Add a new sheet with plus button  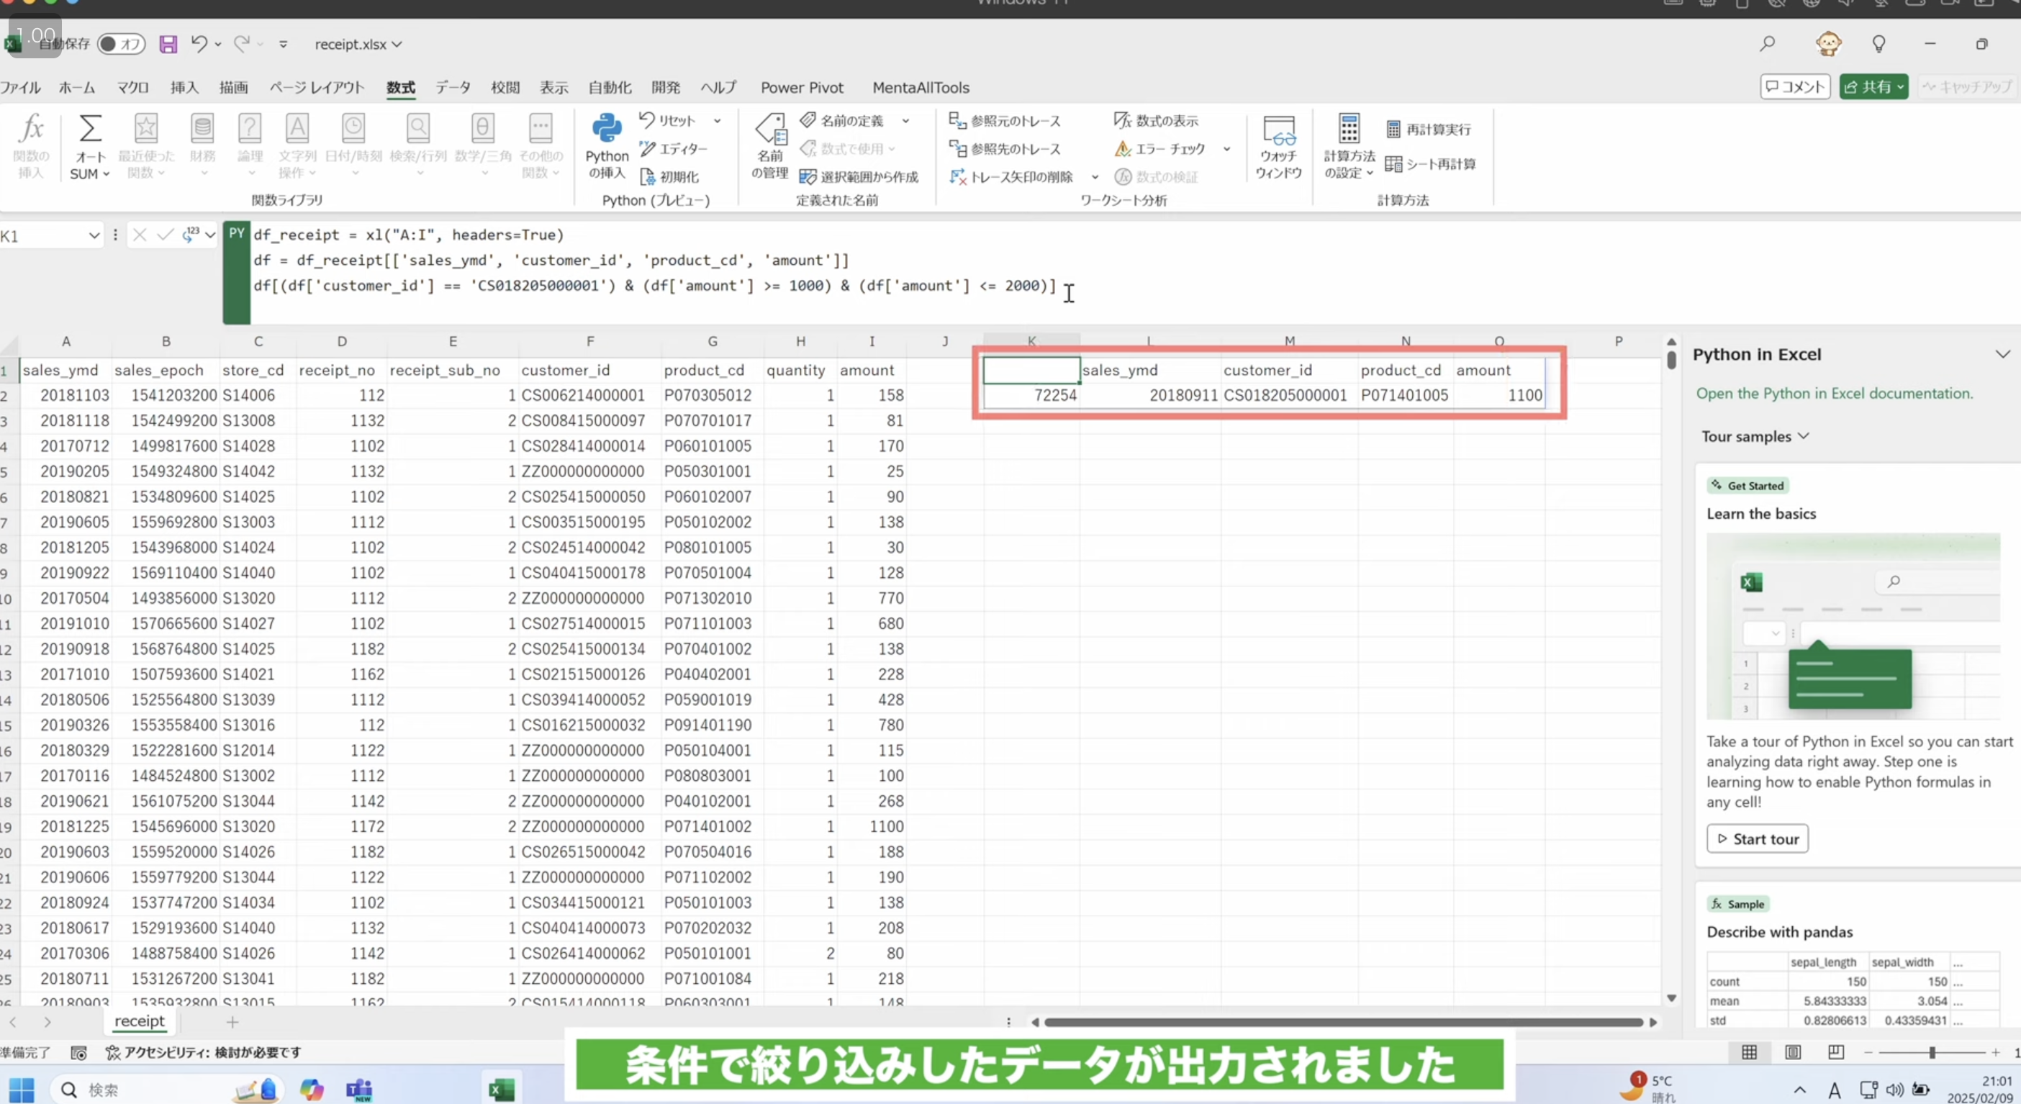[232, 1022]
